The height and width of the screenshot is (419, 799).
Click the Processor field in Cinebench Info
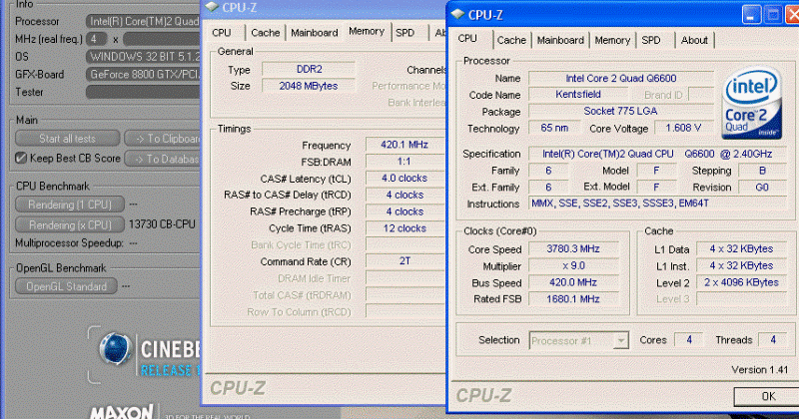[143, 21]
